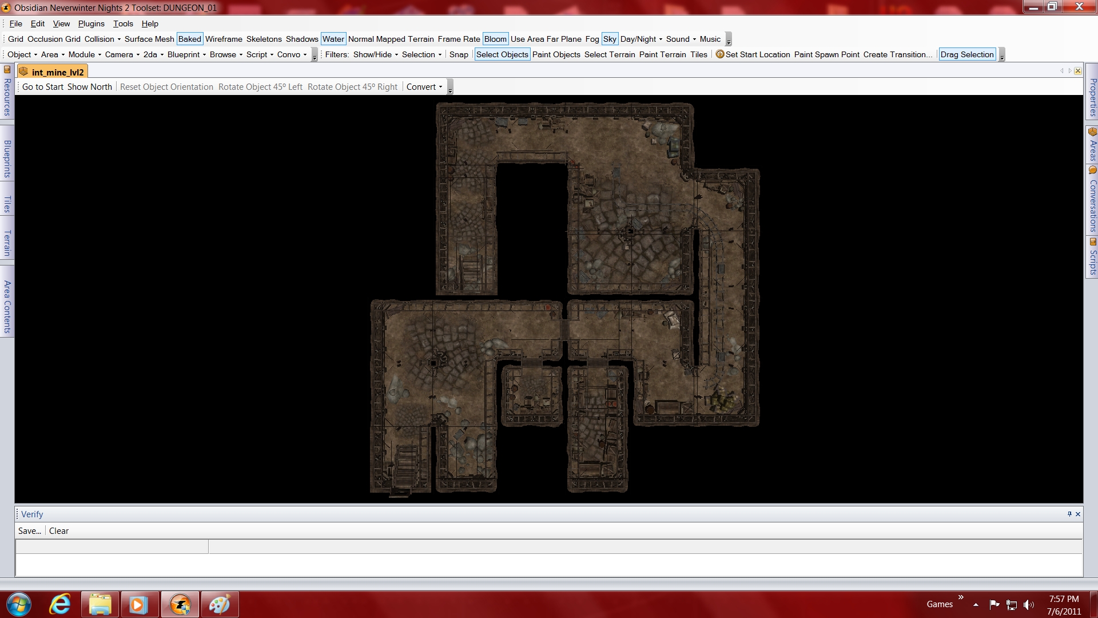This screenshot has height=618, width=1098.
Task: Open the Blueprint dropdown menu
Action: tap(186, 54)
